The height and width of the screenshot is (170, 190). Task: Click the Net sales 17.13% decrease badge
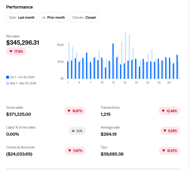click(16, 51)
